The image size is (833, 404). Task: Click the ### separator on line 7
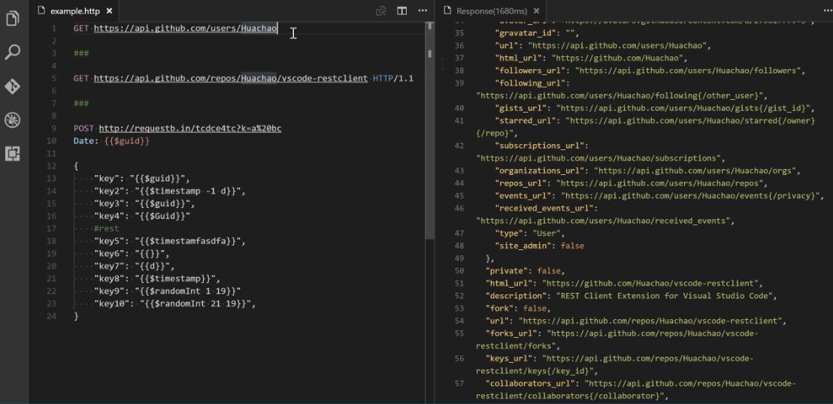click(81, 104)
